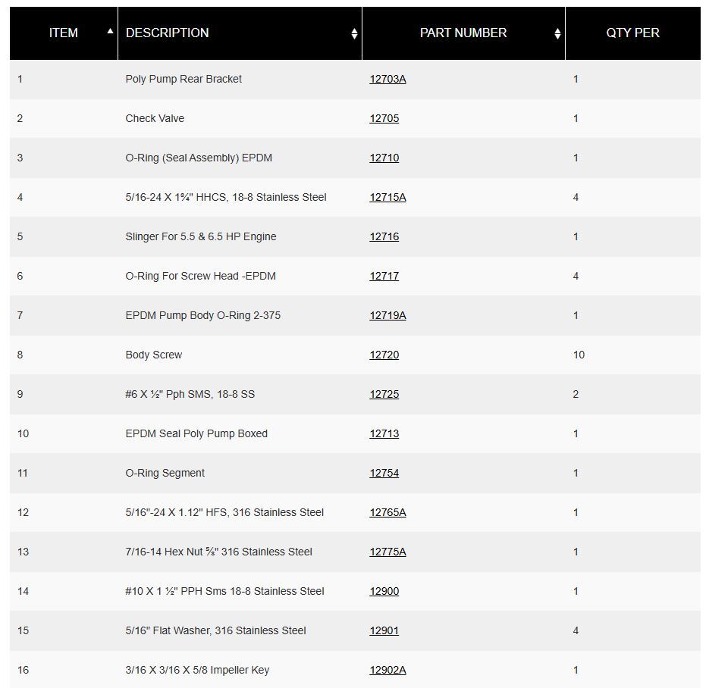Open part number 12703A link

387,79
